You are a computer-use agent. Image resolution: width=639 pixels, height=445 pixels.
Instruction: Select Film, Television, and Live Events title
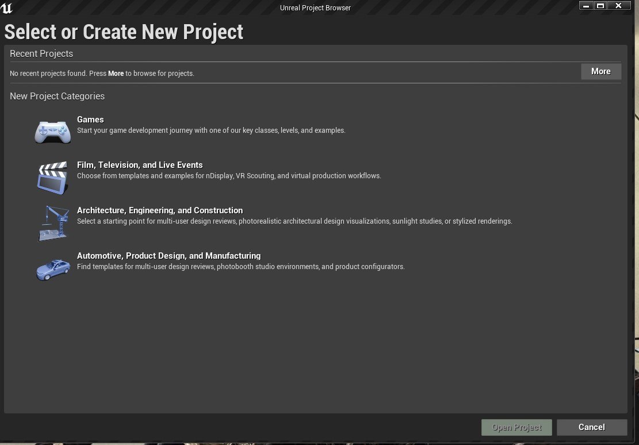click(x=140, y=164)
